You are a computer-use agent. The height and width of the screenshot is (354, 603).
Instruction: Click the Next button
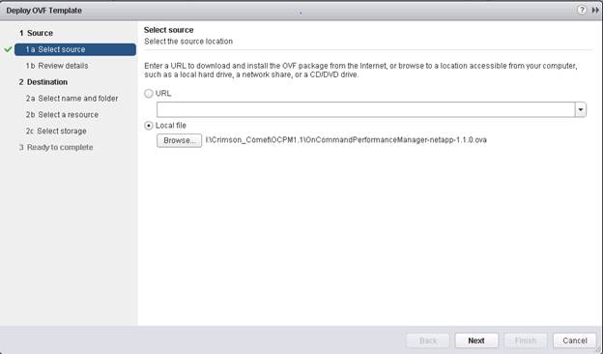pos(476,340)
